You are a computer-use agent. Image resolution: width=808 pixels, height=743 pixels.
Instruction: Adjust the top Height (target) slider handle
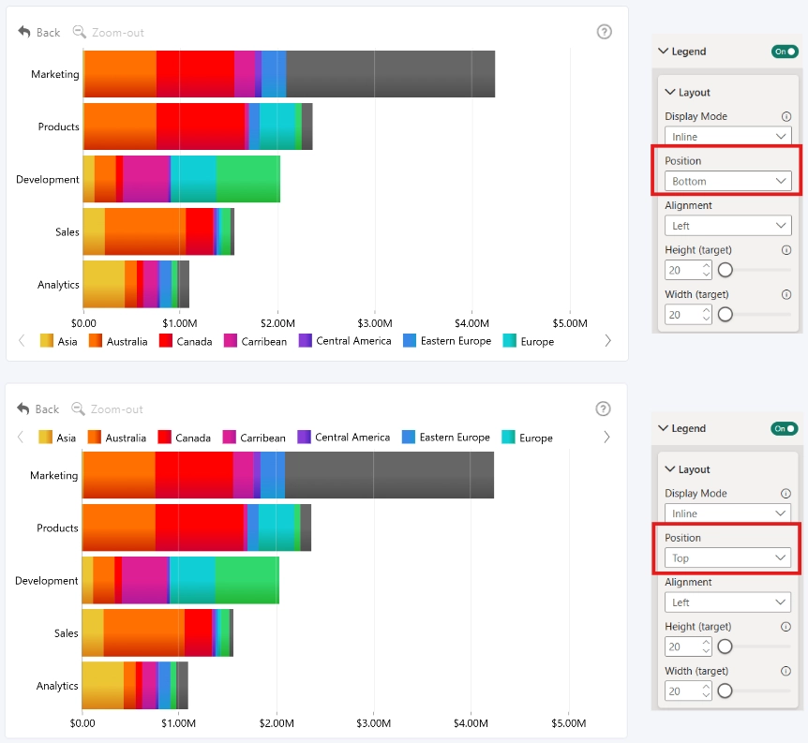(x=725, y=270)
